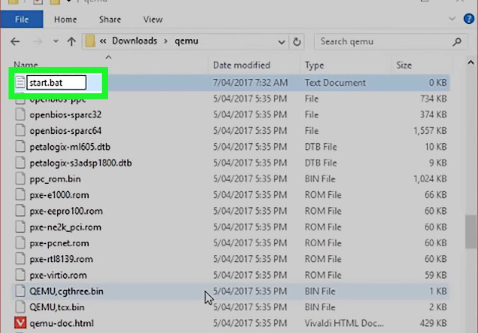Click the search magnifier icon
Screen dimensions: 478x333
(x=457, y=42)
